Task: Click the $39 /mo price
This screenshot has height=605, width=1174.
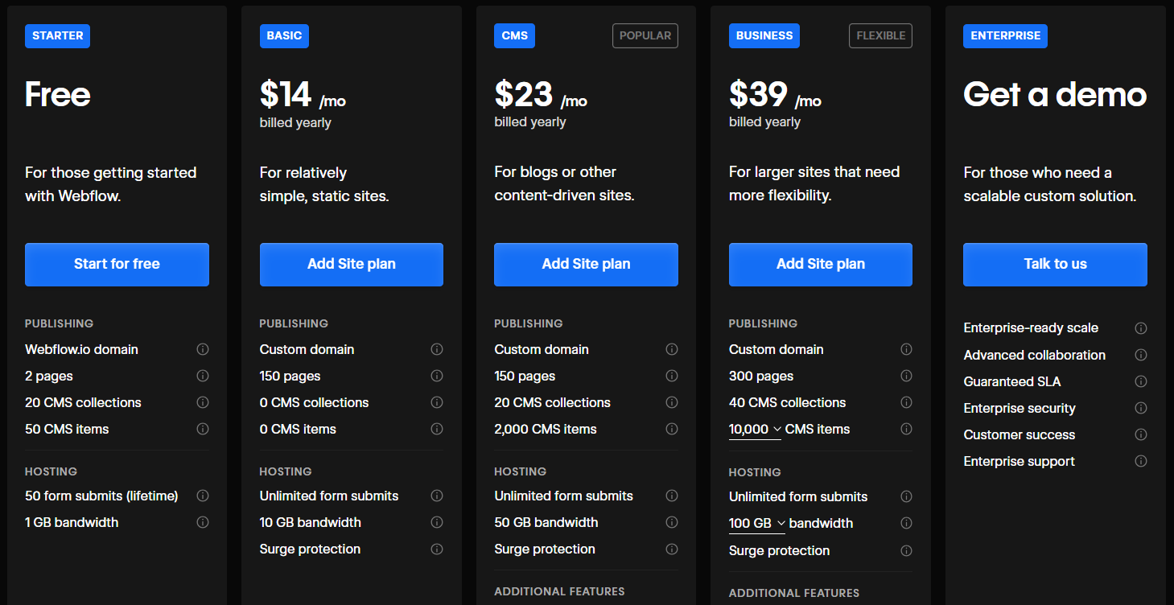Action: coord(775,95)
